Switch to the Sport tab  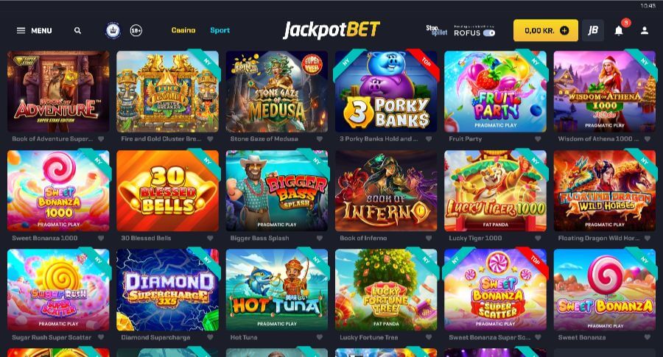(220, 30)
